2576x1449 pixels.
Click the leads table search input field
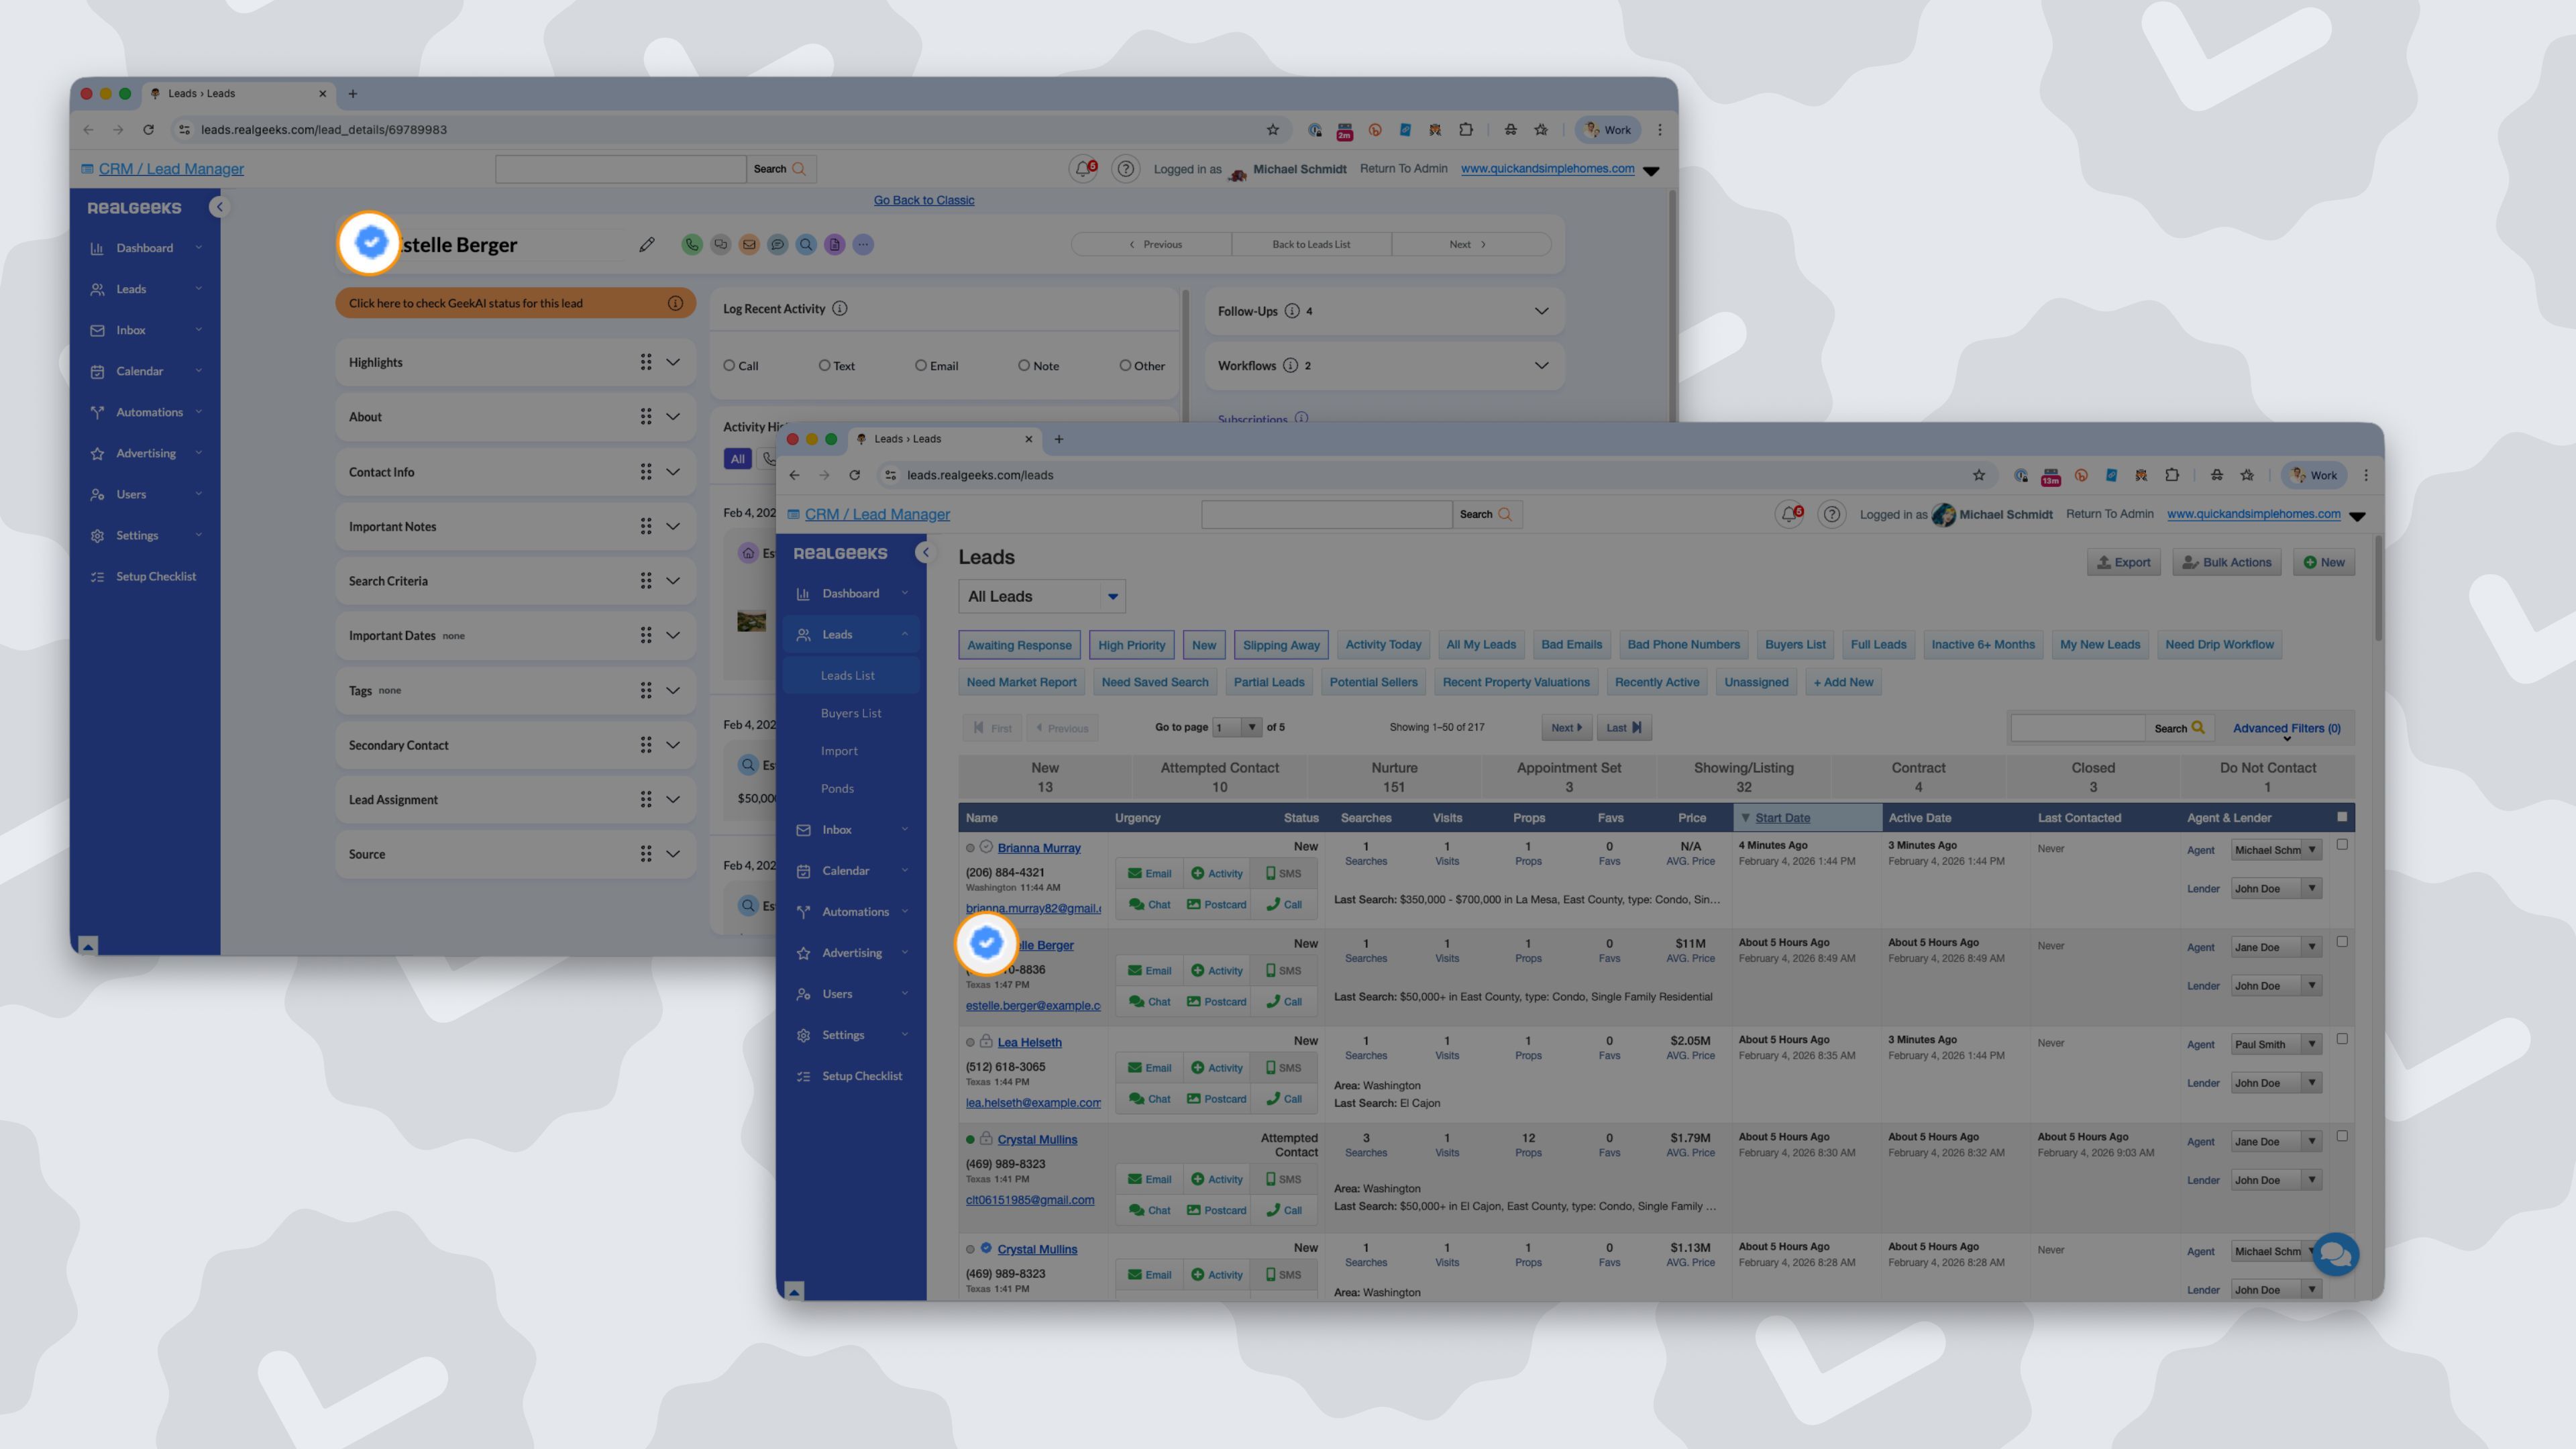(2077, 728)
